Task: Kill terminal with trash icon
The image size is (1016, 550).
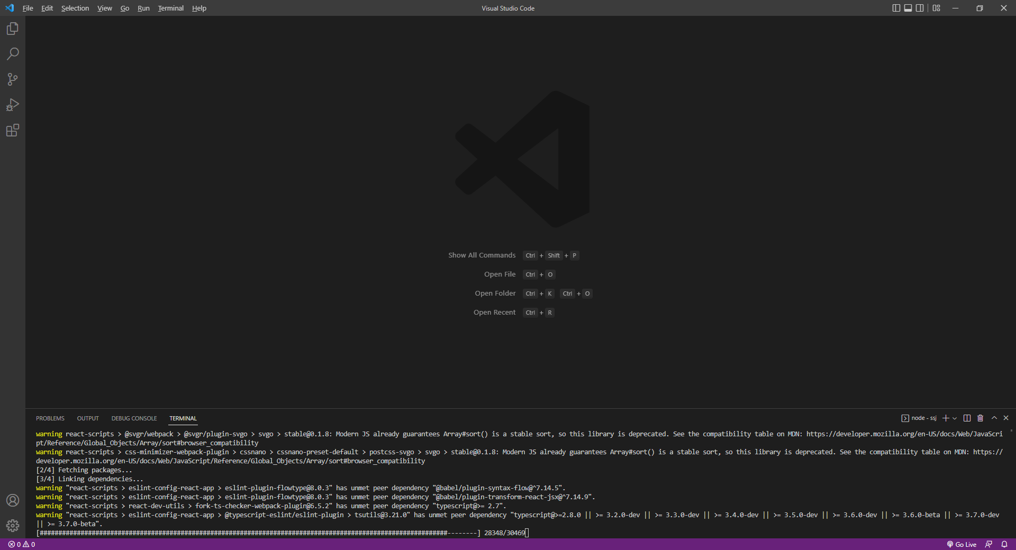Action: [x=980, y=418]
